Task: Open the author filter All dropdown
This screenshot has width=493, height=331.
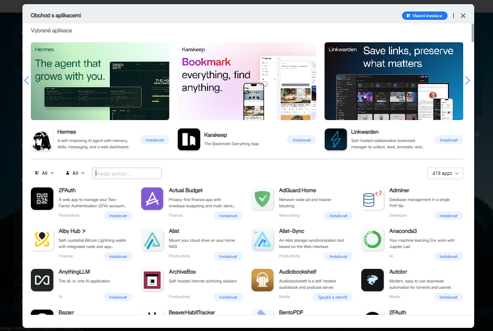Action: [75, 173]
